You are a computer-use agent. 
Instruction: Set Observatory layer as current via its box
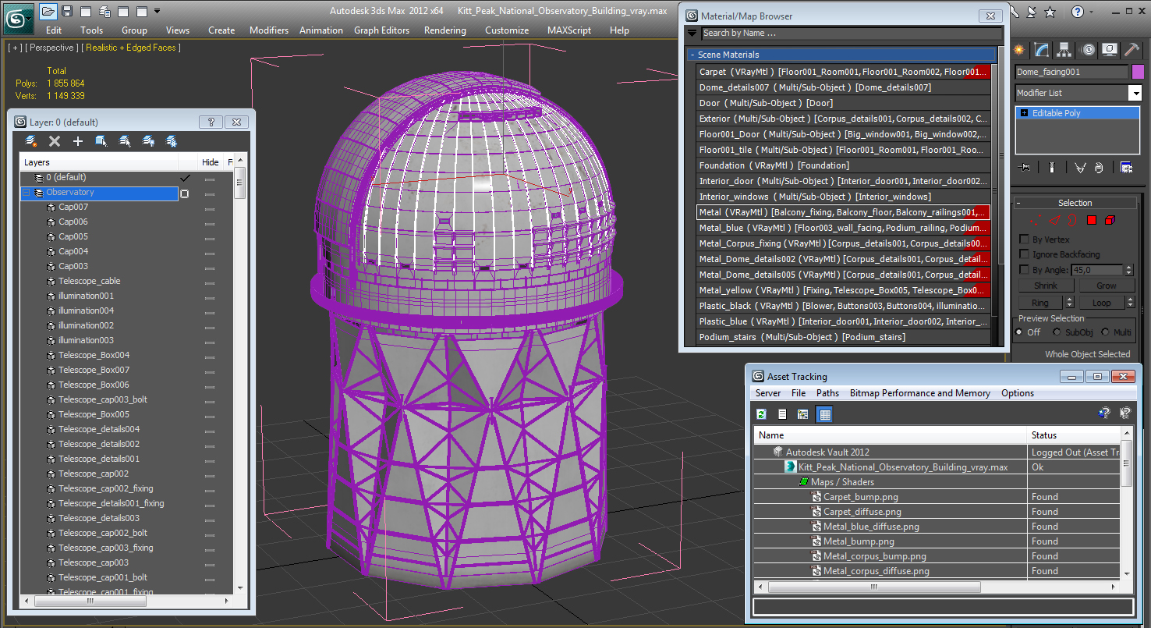(185, 193)
